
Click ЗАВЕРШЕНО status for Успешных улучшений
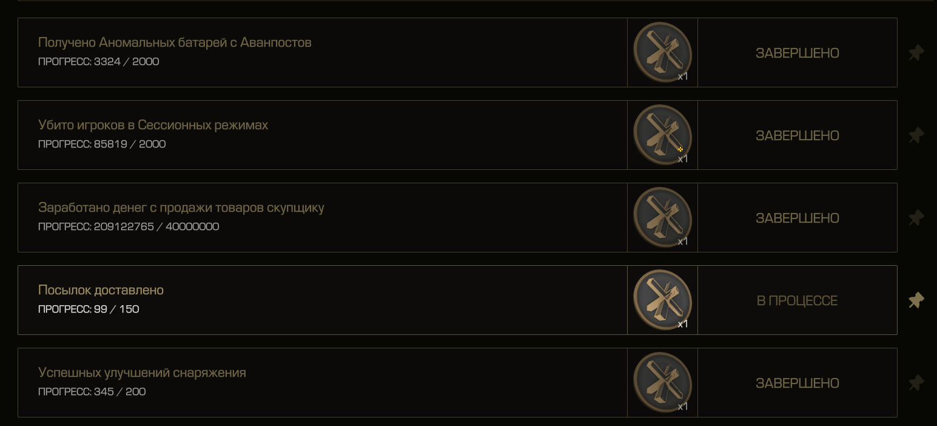pos(798,384)
